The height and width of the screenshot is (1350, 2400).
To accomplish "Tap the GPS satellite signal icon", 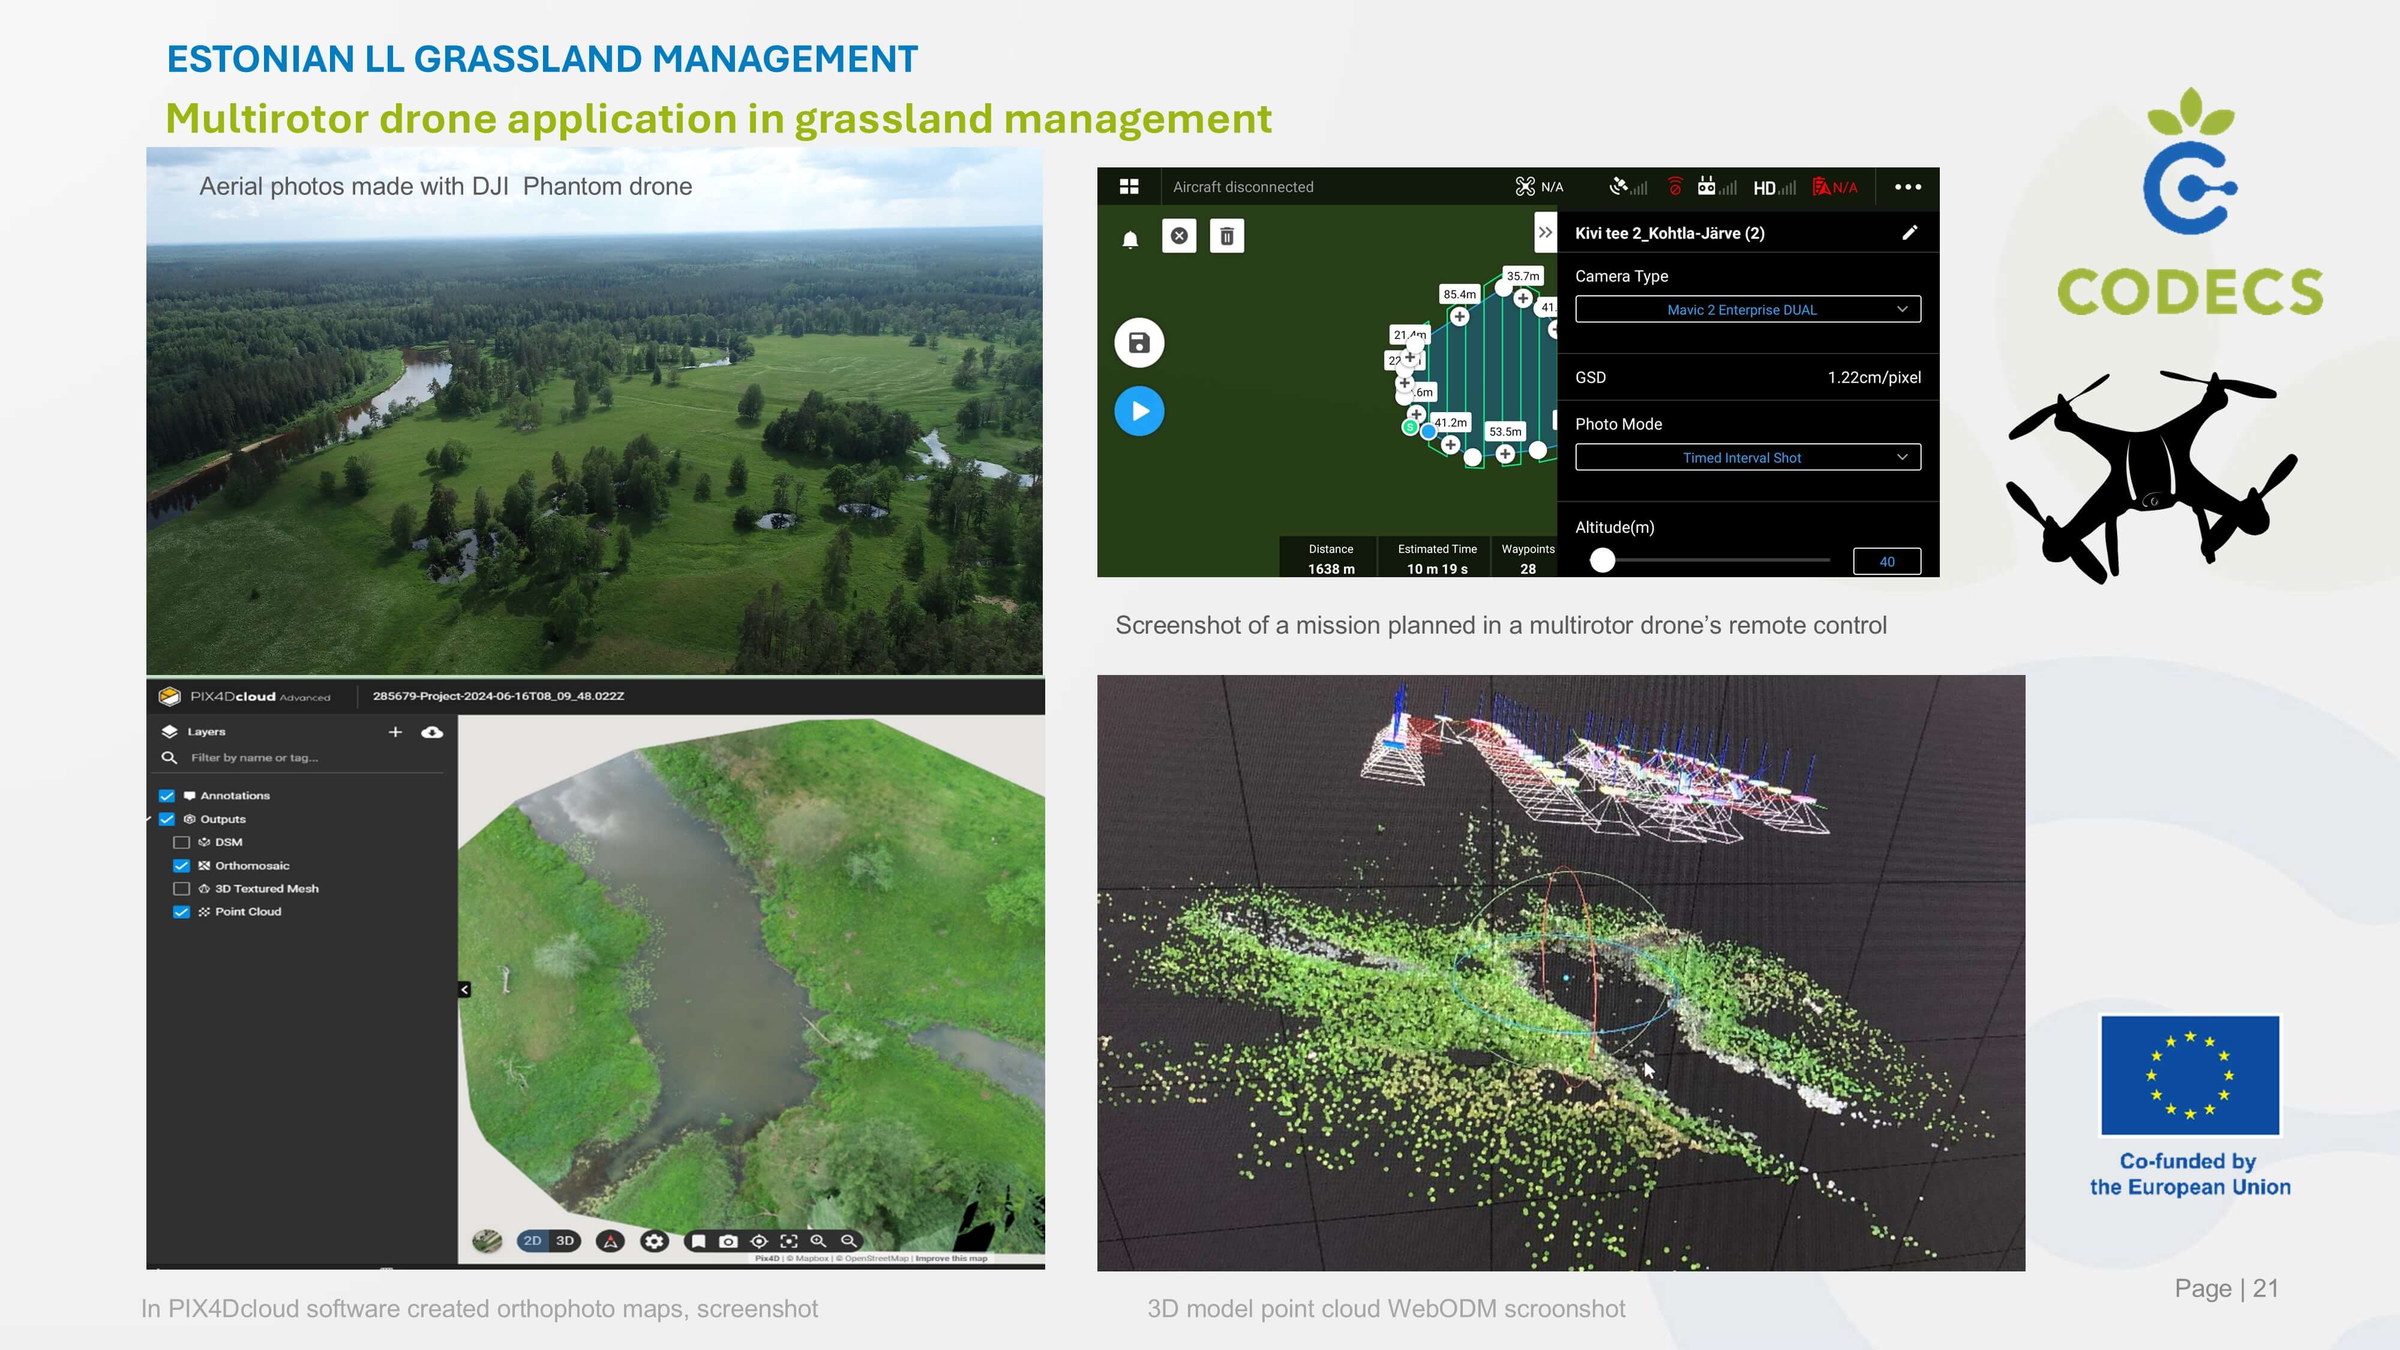I will tap(1628, 187).
